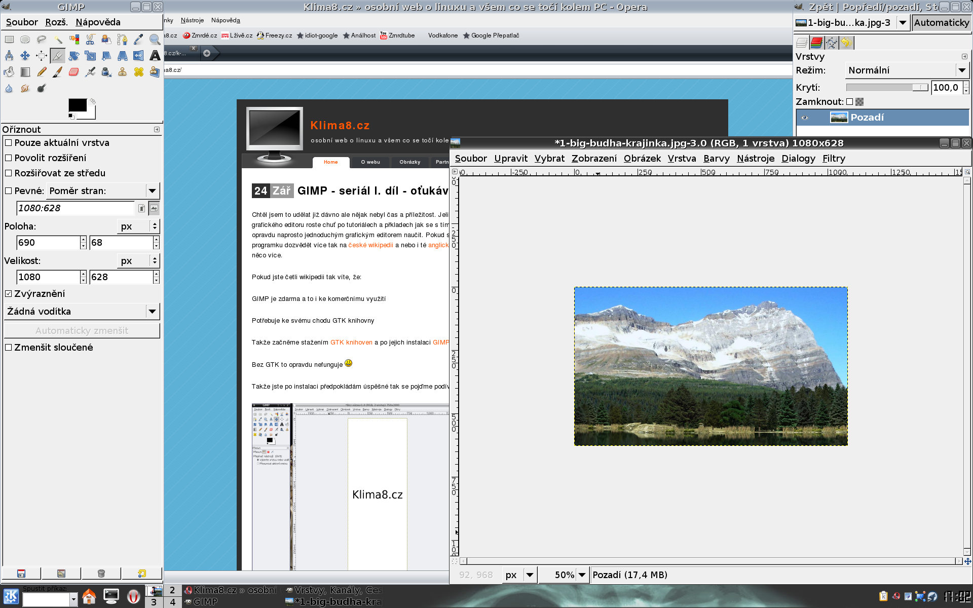Toggle the 'Pevné' fixed checkbox

(x=8, y=191)
